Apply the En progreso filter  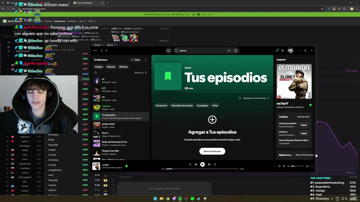[x=202, y=105]
